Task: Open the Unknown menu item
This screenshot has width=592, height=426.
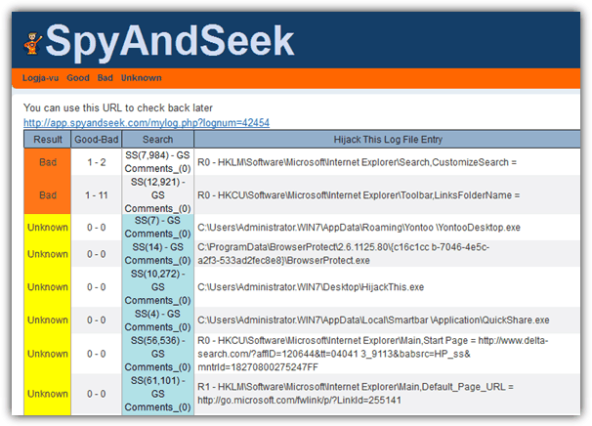Action: pos(142,78)
